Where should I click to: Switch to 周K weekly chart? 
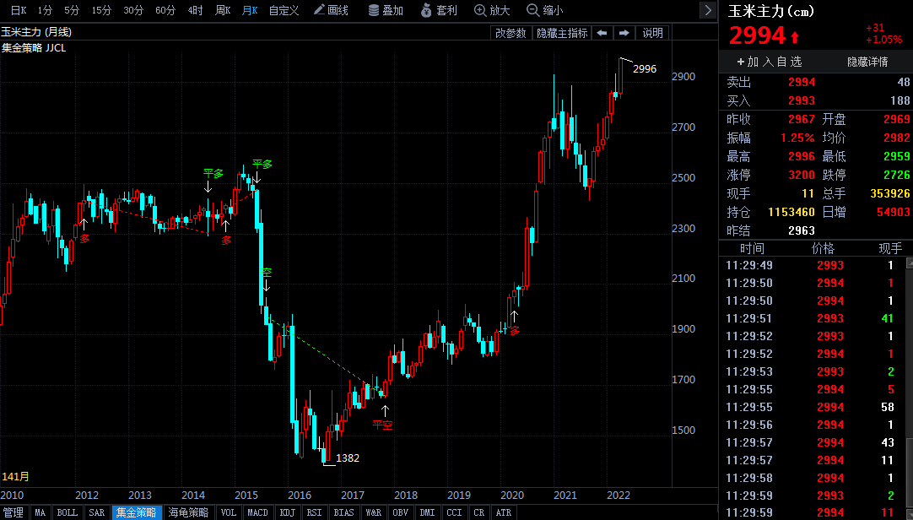coord(223,10)
